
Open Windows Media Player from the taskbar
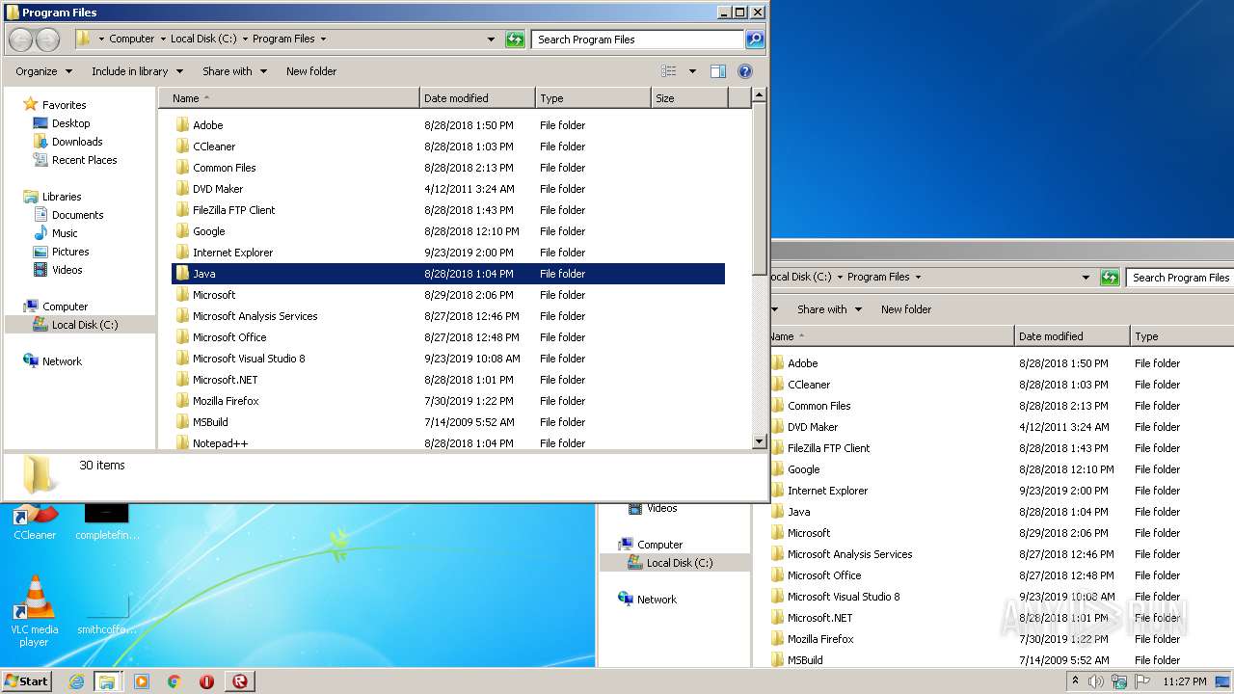[x=142, y=681]
